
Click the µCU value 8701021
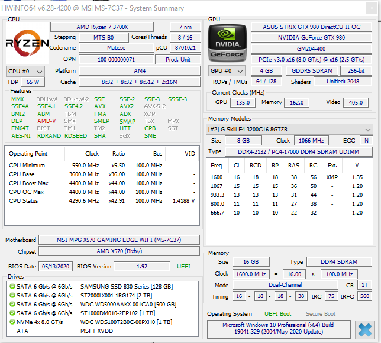click(x=185, y=48)
